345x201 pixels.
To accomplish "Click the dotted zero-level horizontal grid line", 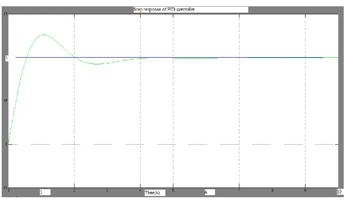I will [173, 144].
